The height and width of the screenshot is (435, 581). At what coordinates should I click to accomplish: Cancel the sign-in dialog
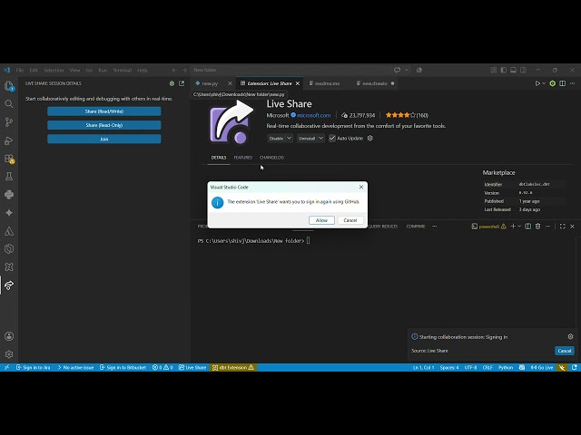pos(350,220)
